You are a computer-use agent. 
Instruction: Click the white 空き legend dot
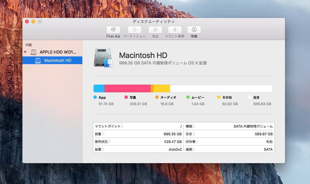point(250,97)
